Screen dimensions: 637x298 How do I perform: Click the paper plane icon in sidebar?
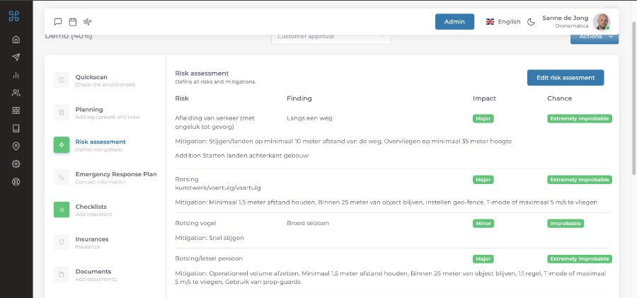pyautogui.click(x=16, y=57)
